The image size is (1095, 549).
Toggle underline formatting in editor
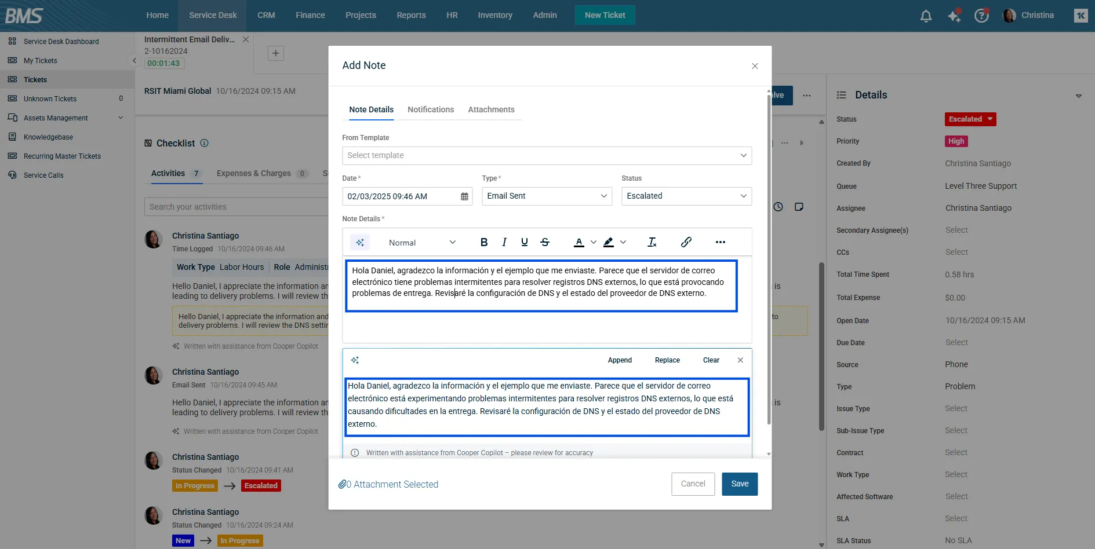(x=525, y=242)
